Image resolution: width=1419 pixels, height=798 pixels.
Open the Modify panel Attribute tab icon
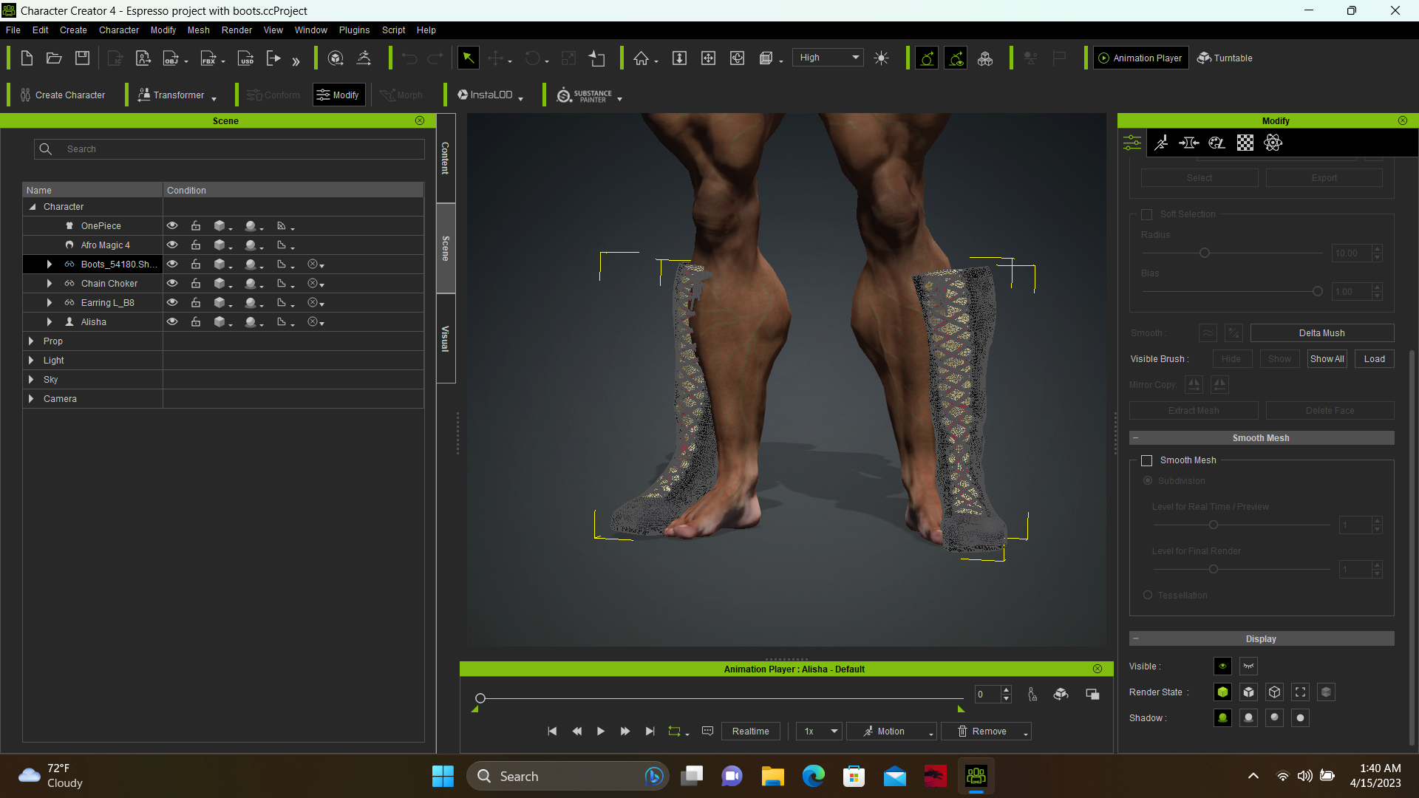click(1132, 143)
